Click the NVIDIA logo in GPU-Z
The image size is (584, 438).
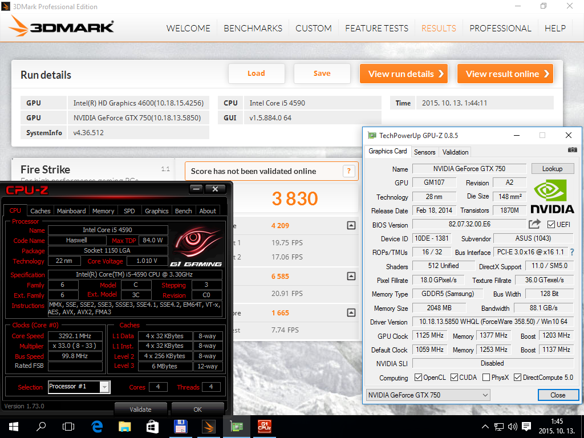click(552, 196)
